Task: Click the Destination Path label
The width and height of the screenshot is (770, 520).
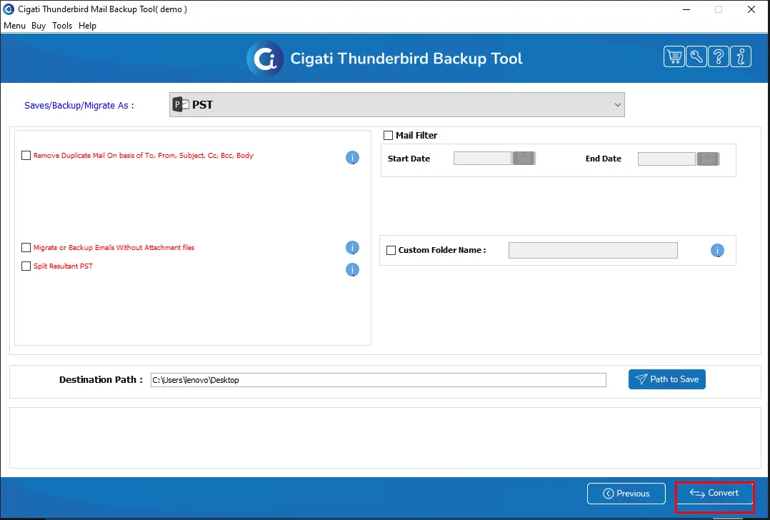Action: (101, 379)
